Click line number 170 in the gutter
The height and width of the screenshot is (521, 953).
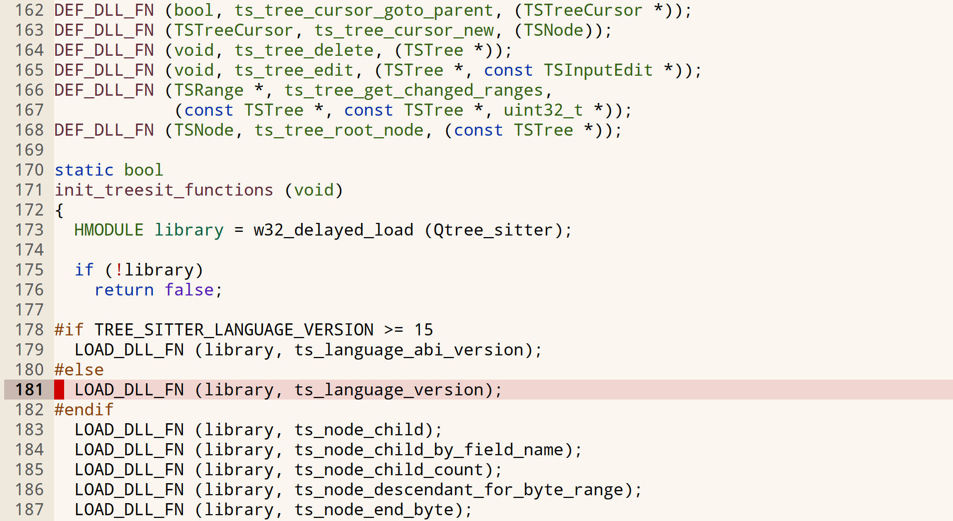(x=29, y=170)
